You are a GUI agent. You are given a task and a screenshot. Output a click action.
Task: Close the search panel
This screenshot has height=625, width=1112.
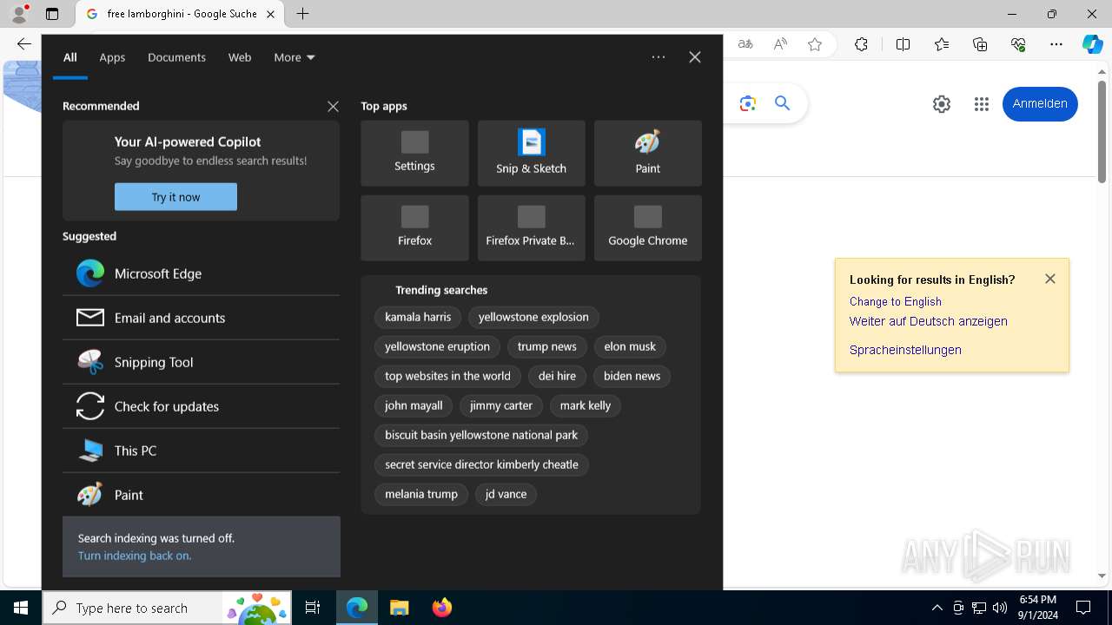[695, 57]
